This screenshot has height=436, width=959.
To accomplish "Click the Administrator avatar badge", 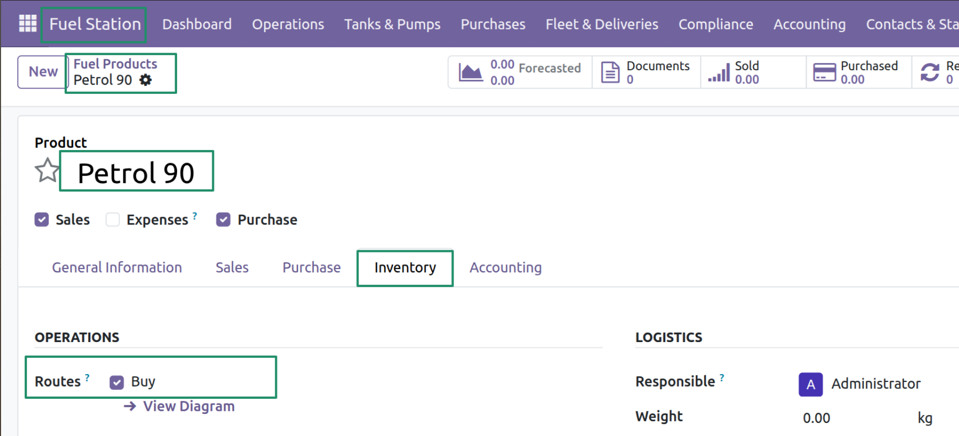I will pos(811,384).
